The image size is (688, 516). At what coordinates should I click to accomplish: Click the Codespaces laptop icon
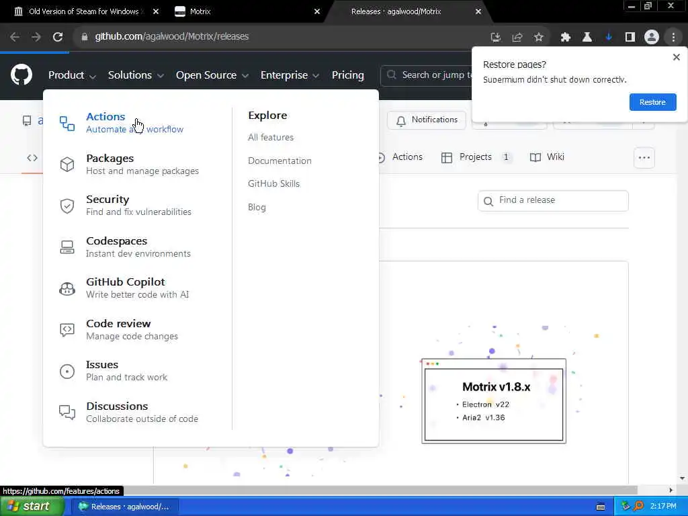(67, 247)
